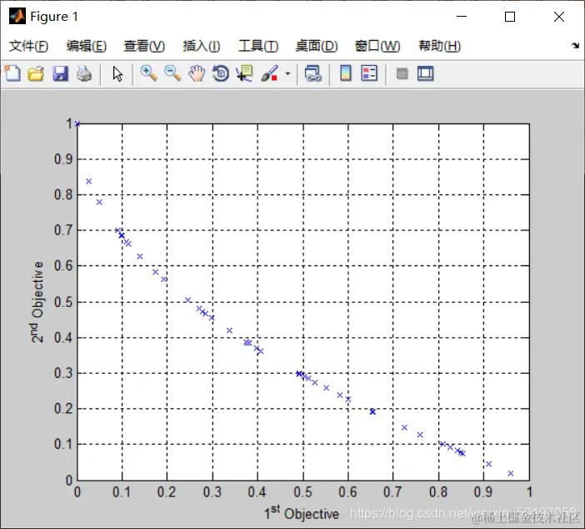Image resolution: width=585 pixels, height=529 pixels.
Task: Click the MATLAB logo in the title bar
Action: [17, 17]
